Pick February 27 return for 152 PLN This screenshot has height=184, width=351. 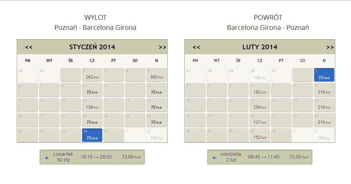(260, 135)
